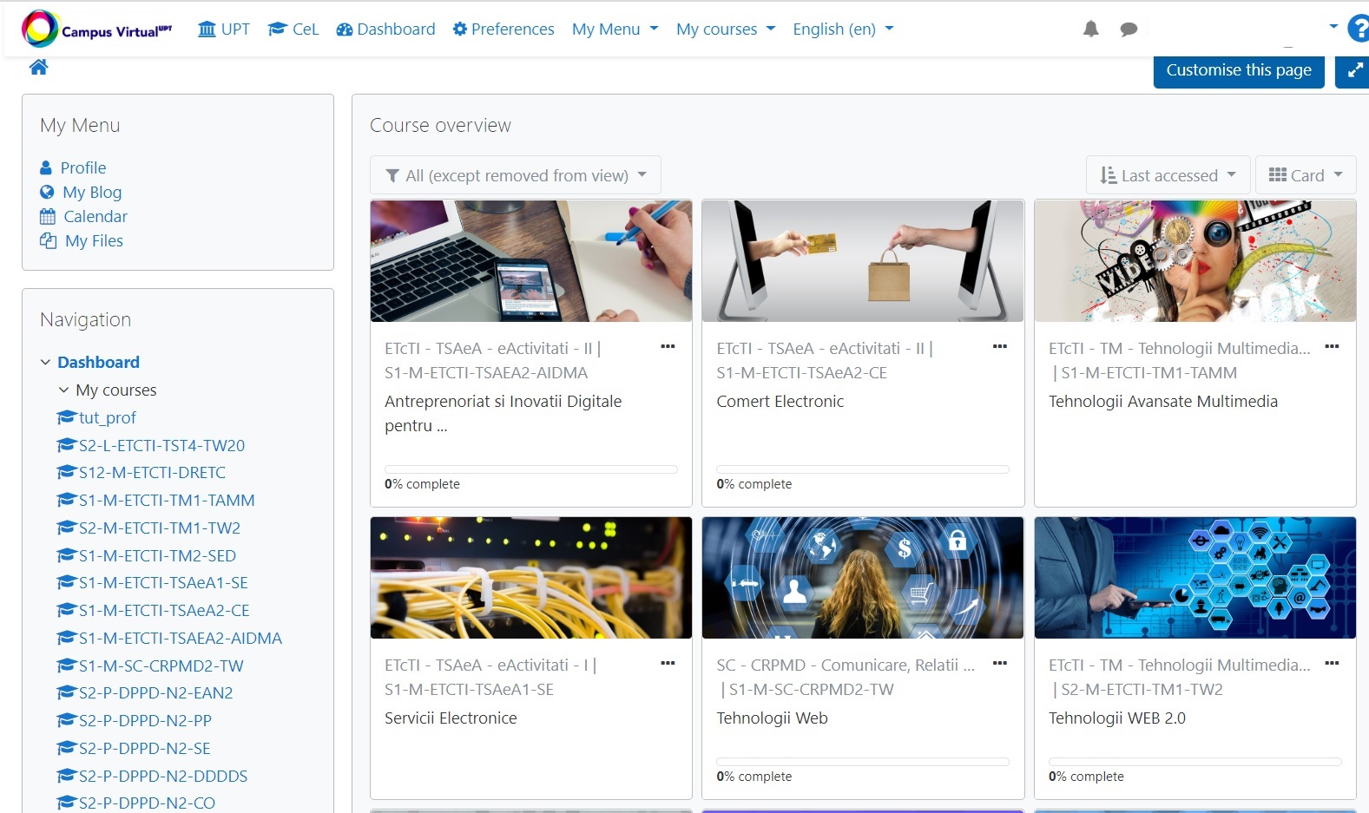Open three-dots menu on Tehnologii WEB 2.0 card
Screen dimensions: 1369x813
tap(1331, 664)
